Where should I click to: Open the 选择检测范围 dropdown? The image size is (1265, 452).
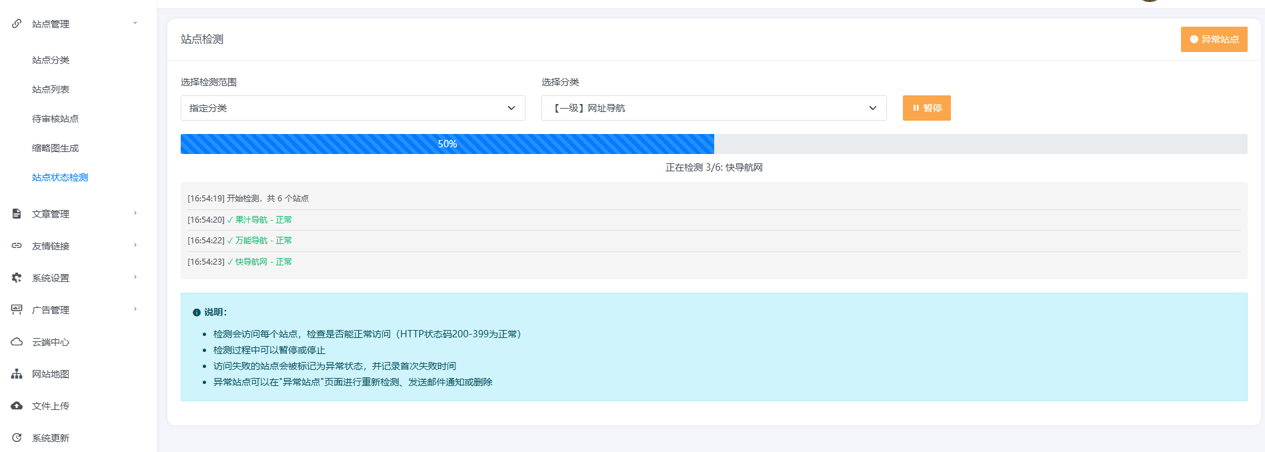click(352, 108)
